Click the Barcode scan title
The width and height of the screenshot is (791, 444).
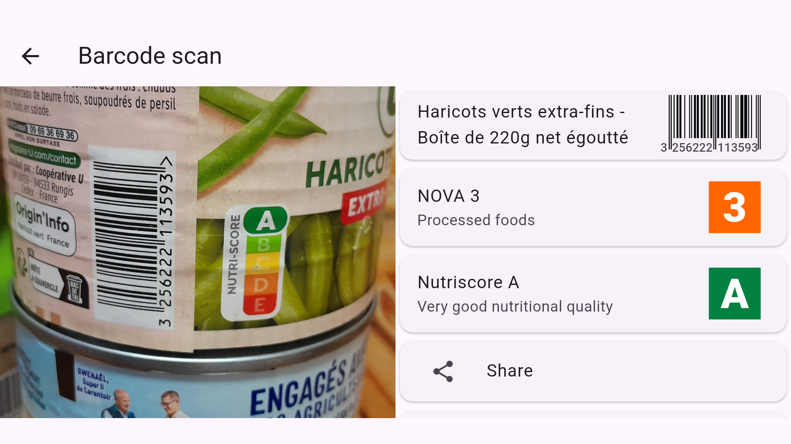pos(150,56)
